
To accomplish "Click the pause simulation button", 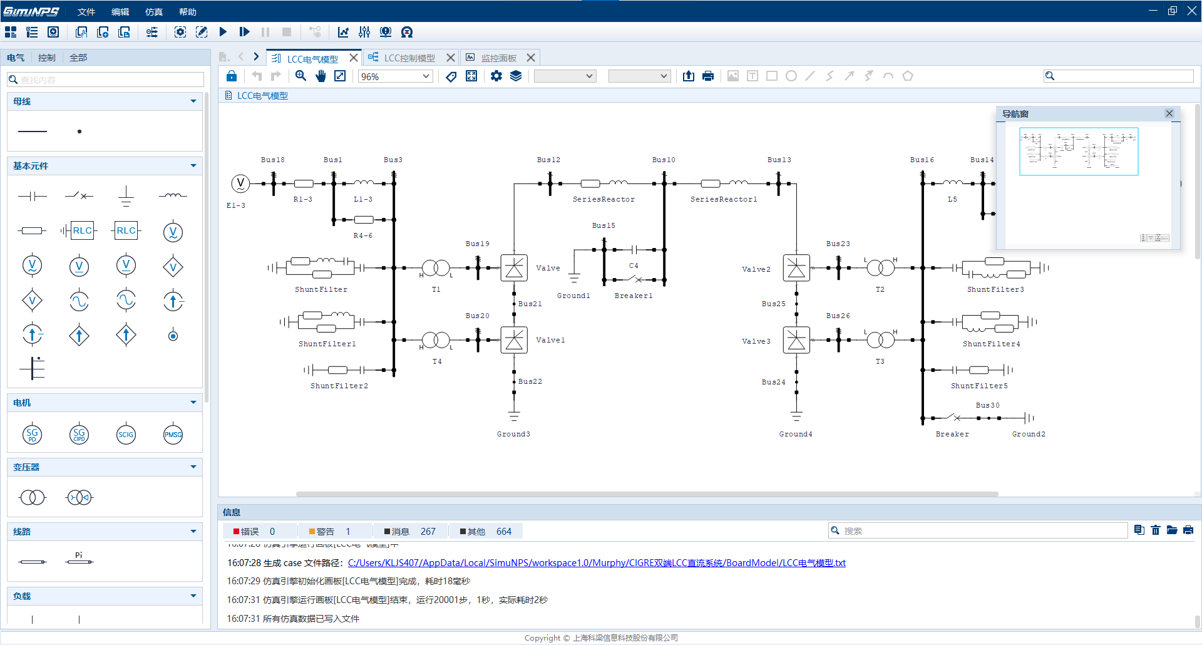I will coord(265,32).
